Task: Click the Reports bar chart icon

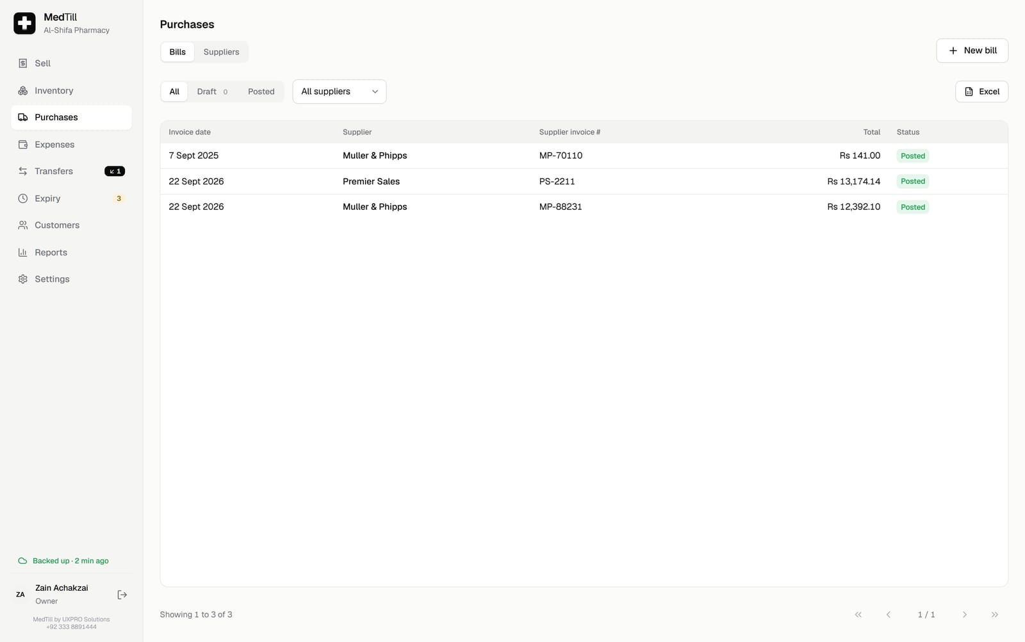Action: click(x=23, y=253)
